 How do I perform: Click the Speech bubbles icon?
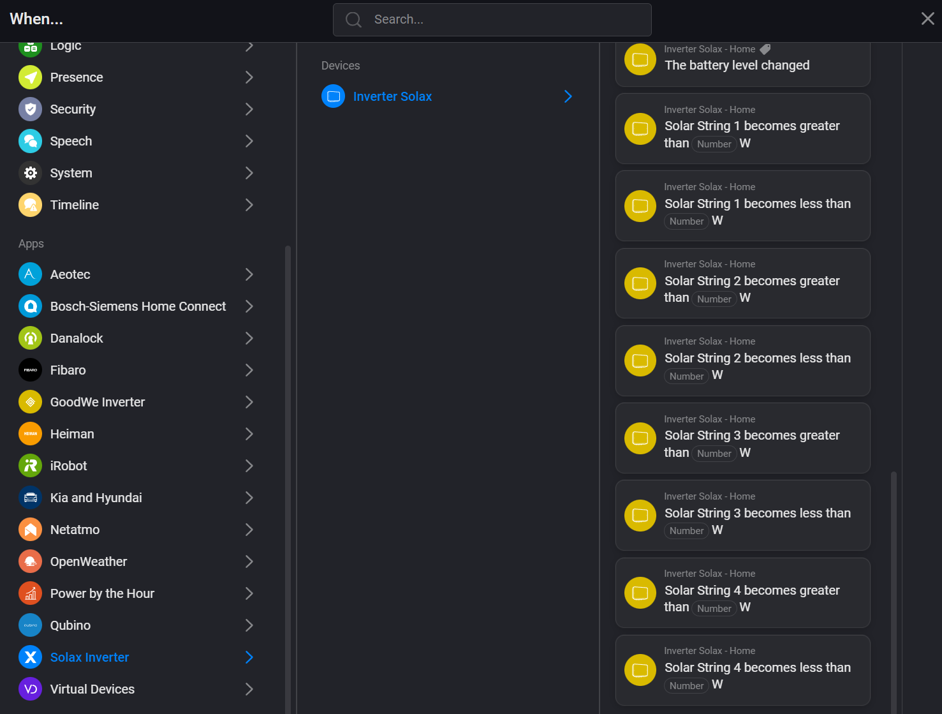click(30, 141)
